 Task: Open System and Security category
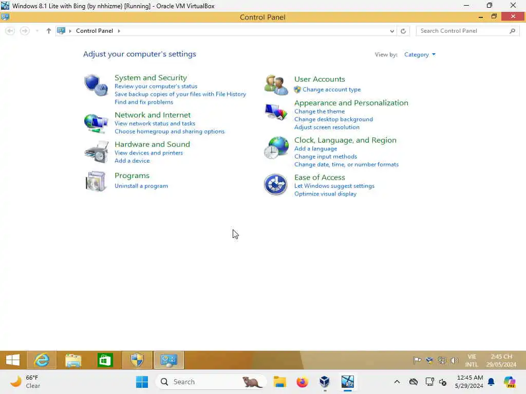tap(151, 78)
